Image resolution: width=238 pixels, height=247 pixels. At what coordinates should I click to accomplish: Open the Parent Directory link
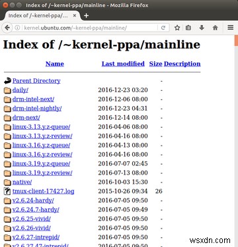[36, 81]
